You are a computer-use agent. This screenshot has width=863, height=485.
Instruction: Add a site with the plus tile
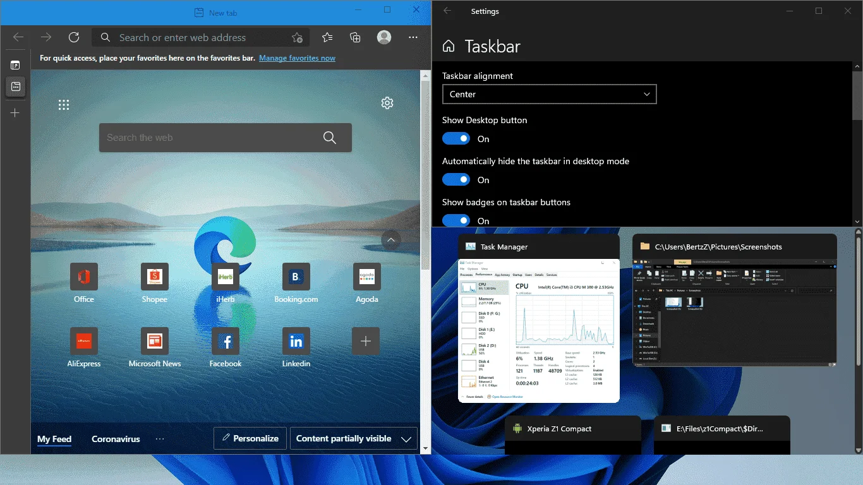(x=366, y=341)
